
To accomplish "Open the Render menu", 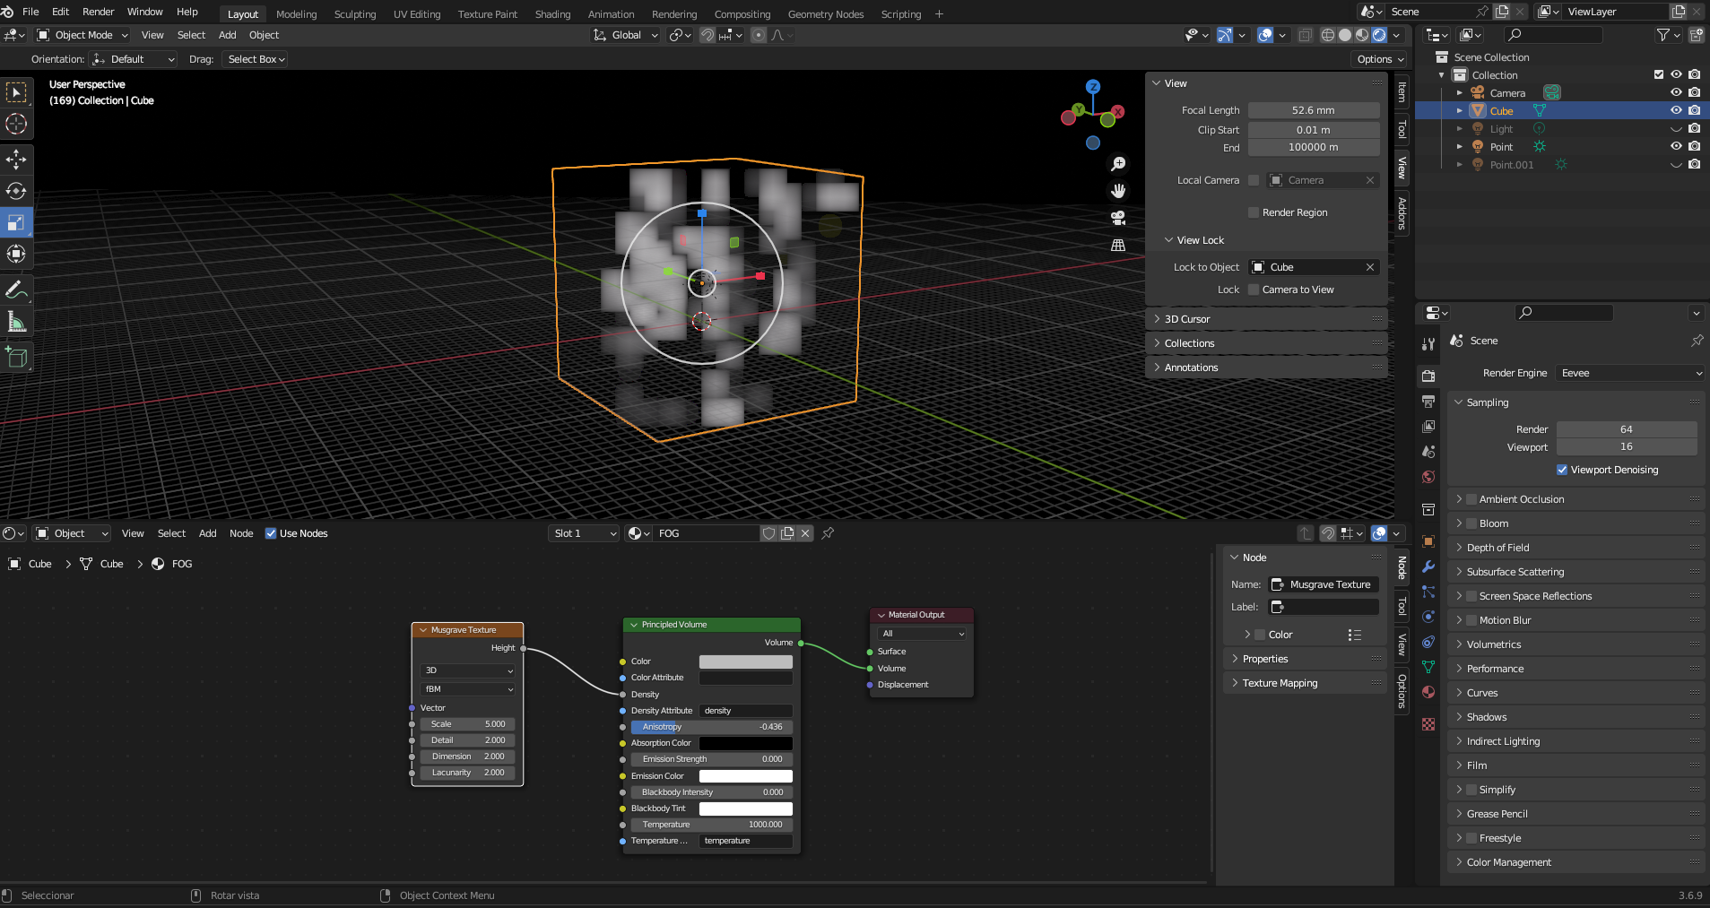I will 98,12.
